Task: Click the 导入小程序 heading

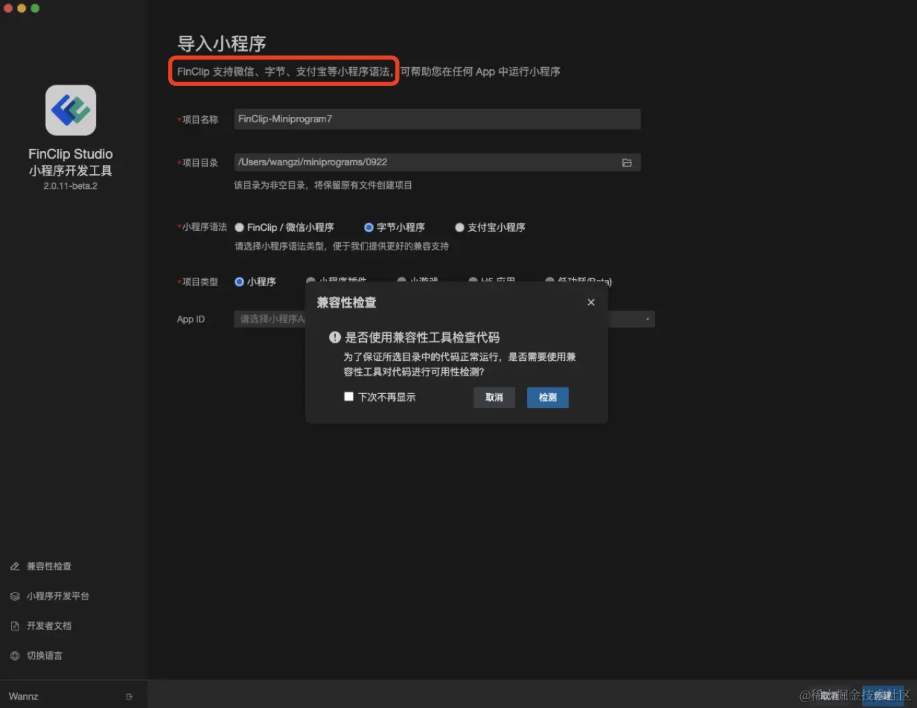Action: 222,43
